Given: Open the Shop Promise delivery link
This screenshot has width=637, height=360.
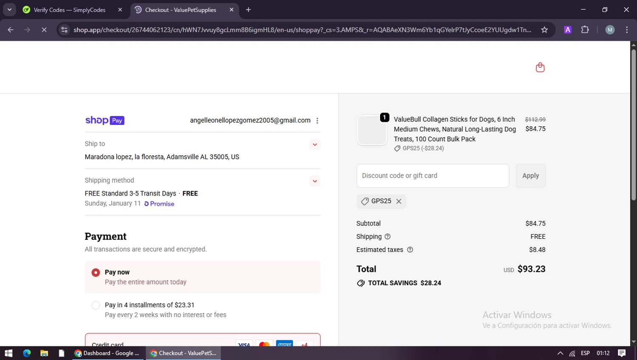Looking at the screenshot, I should (x=159, y=204).
